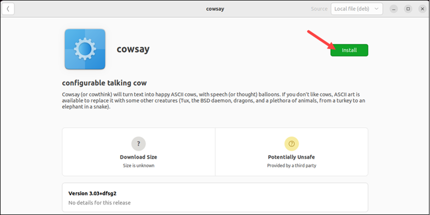Viewport: 430px width, 215px height.
Task: Click the cowsay gear app icon
Action: pos(85,49)
